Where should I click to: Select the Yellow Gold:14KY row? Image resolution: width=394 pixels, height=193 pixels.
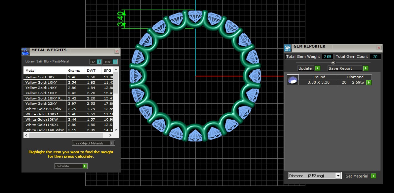click(x=68, y=88)
